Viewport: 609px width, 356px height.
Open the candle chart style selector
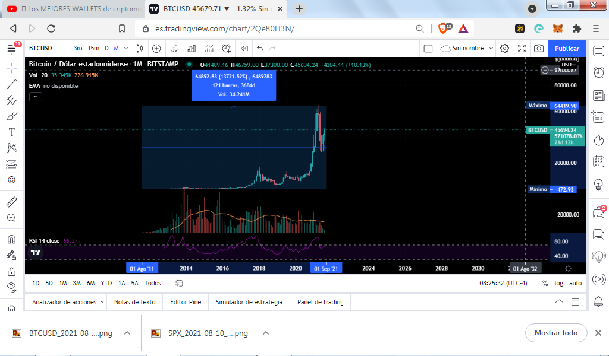[x=140, y=49]
